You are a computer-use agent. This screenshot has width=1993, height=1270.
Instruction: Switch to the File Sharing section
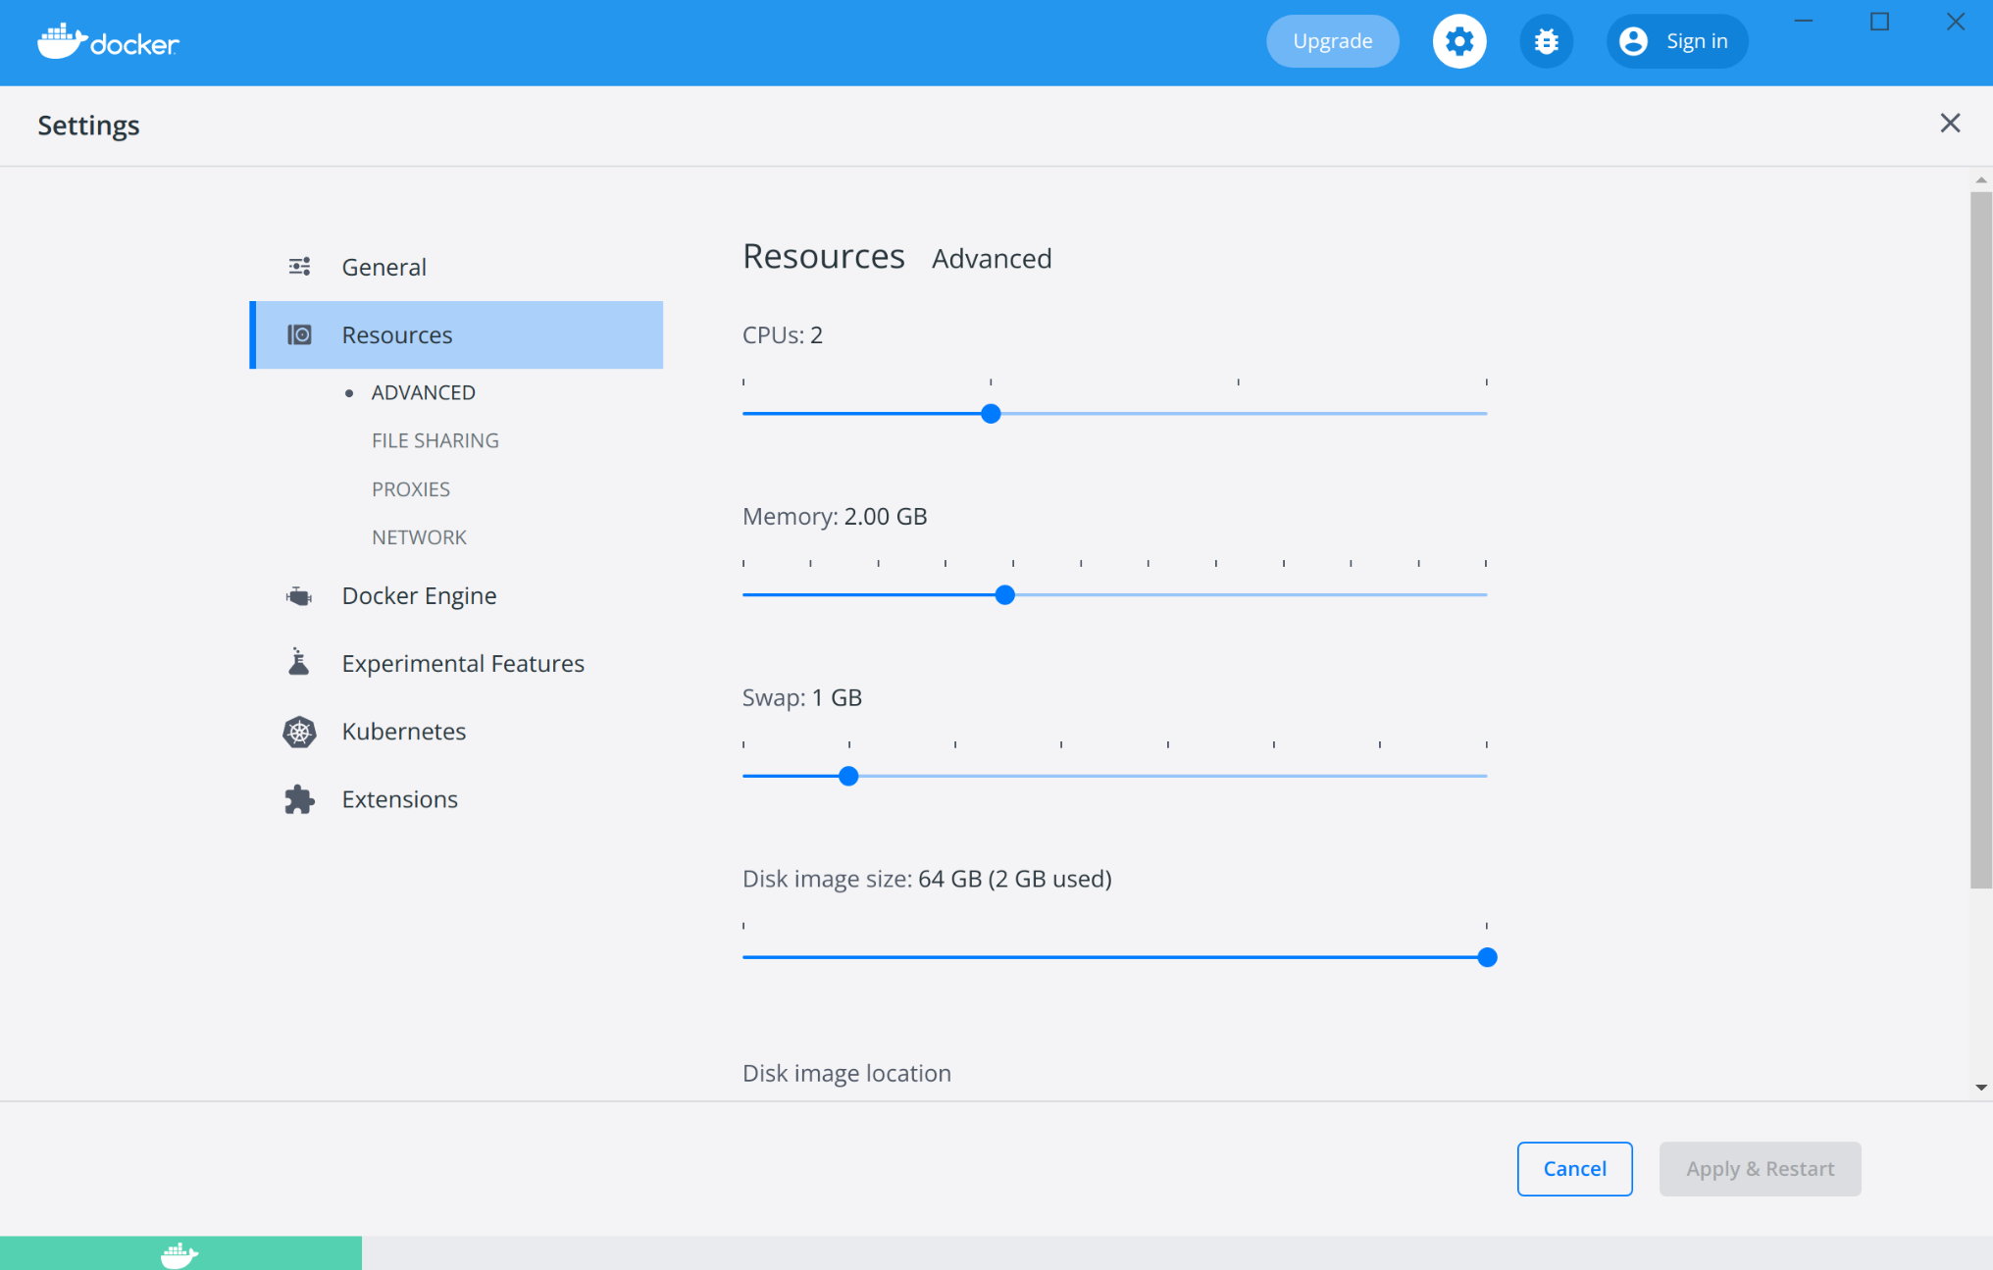[434, 440]
